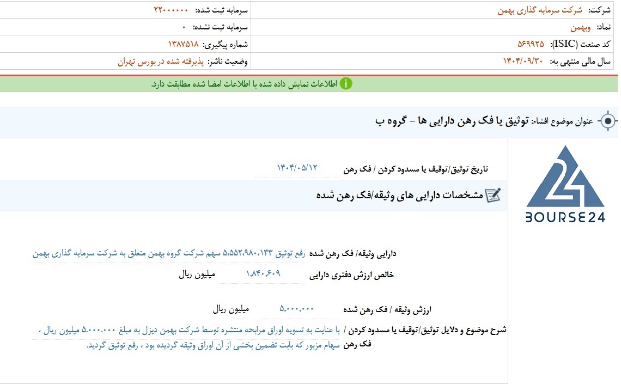Viewport: 621px width, 384px height.
Task: Click the issuer status پذیرفته شده در بورس تهران
Action: 161,62
